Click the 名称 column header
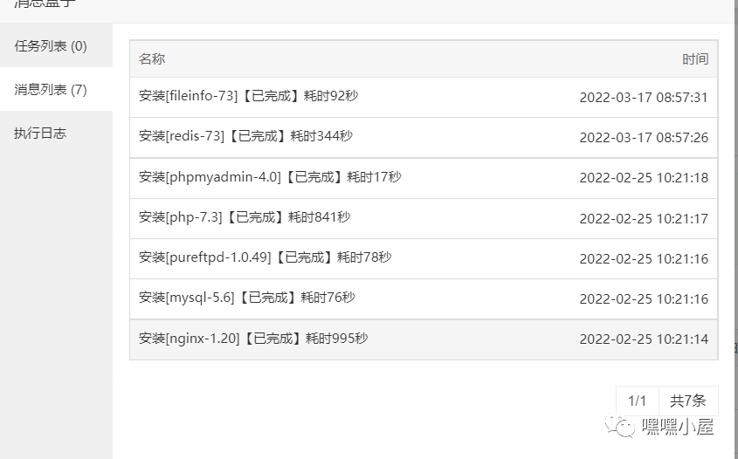 [x=152, y=58]
